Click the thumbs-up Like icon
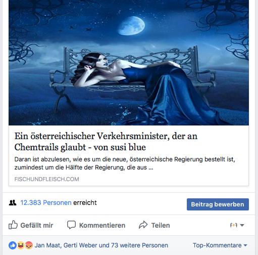 pyautogui.click(x=13, y=225)
